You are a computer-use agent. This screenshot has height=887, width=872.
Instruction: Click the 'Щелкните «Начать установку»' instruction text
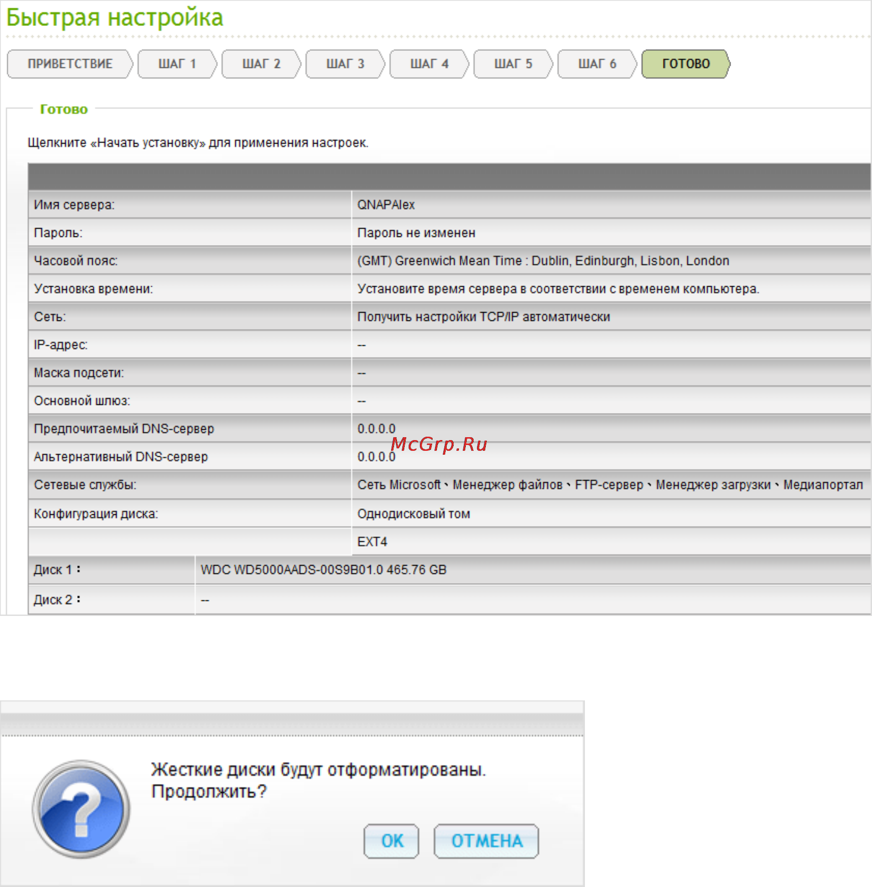pyautogui.click(x=198, y=143)
